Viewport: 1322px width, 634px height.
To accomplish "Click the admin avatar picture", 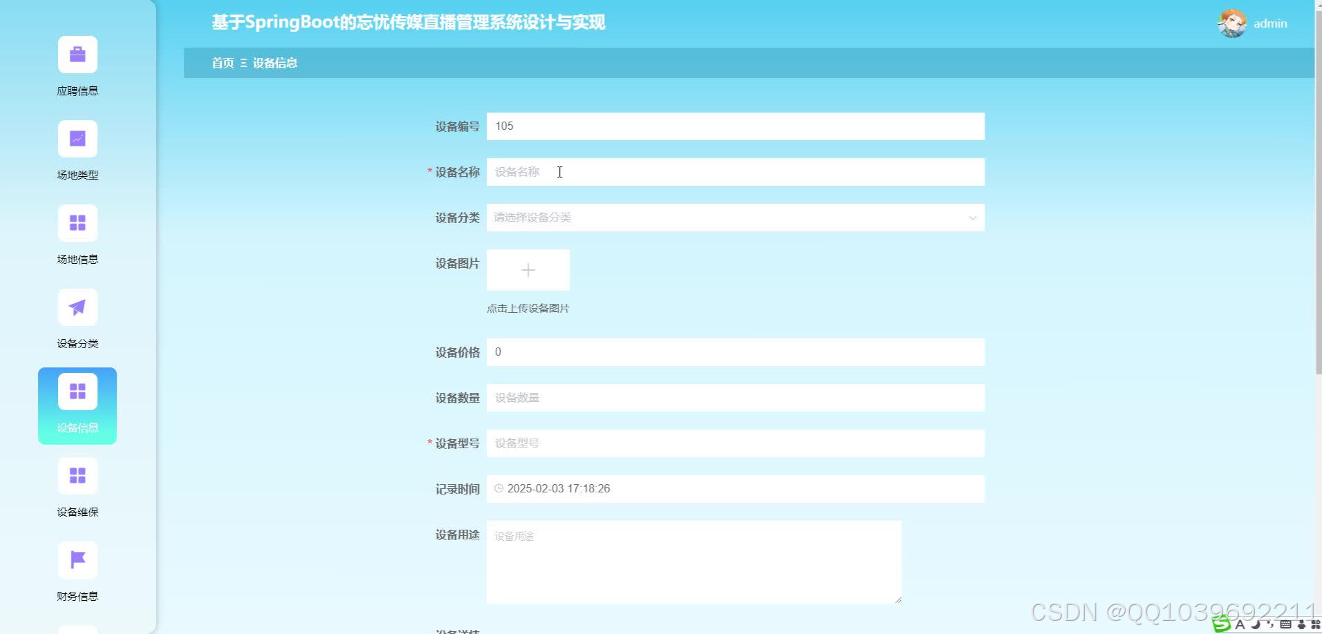I will click(1233, 23).
